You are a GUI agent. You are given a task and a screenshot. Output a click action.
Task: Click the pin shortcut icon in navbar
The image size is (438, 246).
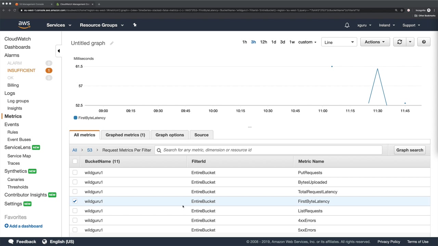coord(135,25)
